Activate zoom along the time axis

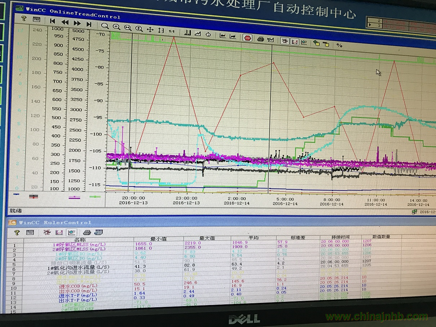(x=128, y=27)
